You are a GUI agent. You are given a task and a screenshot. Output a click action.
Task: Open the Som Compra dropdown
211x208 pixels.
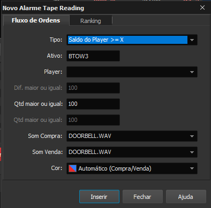132,136
